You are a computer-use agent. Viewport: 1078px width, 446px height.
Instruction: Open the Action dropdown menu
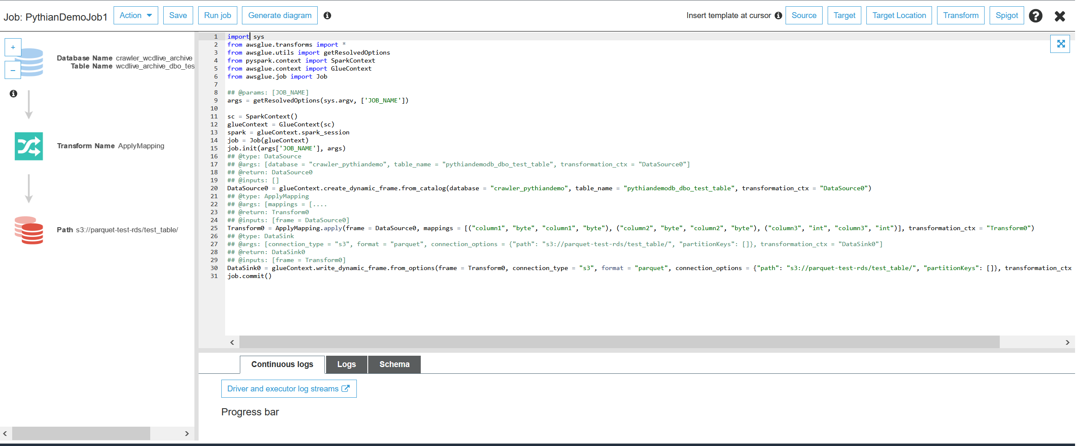[135, 16]
